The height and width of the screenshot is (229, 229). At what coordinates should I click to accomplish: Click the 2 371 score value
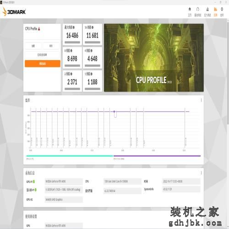[72, 82]
